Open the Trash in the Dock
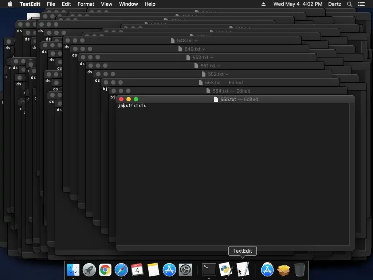 point(299,270)
